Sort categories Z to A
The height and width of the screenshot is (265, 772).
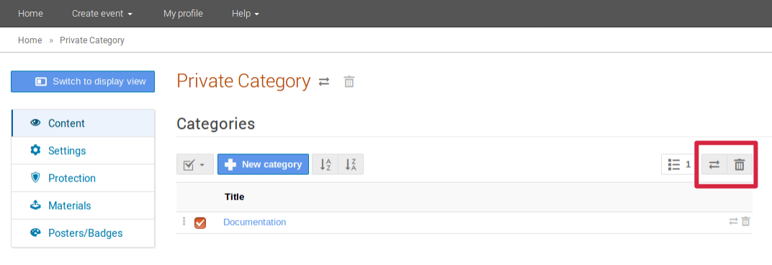[351, 164]
